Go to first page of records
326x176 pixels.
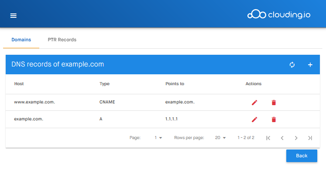point(268,138)
